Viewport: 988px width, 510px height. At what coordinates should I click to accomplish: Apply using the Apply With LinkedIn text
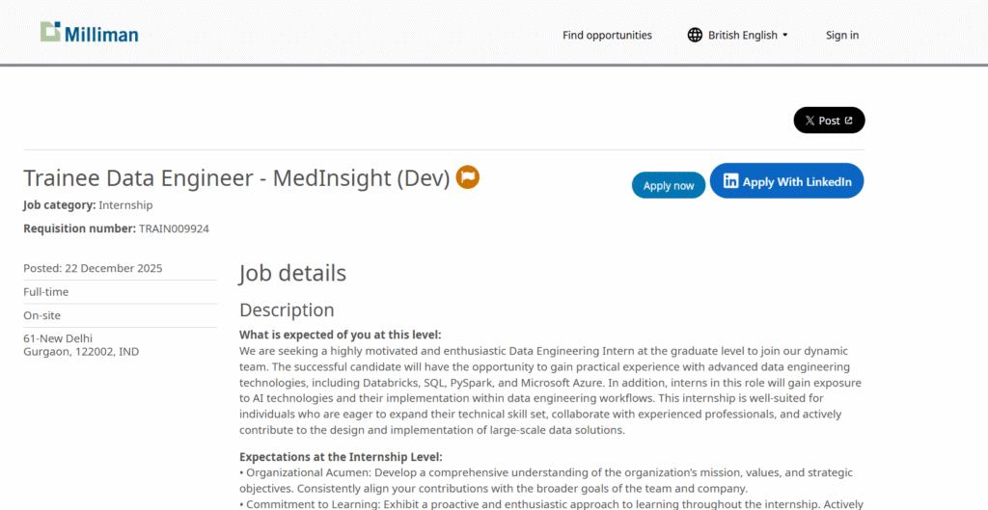(797, 181)
